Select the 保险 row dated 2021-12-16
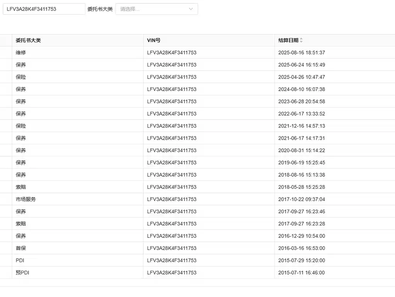 pos(198,126)
